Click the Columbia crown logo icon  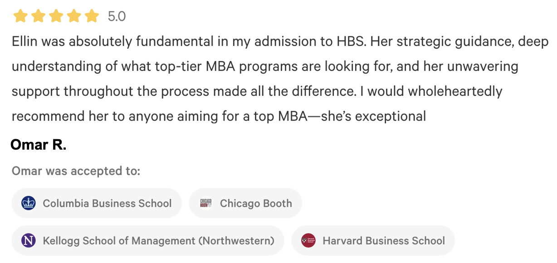29,203
